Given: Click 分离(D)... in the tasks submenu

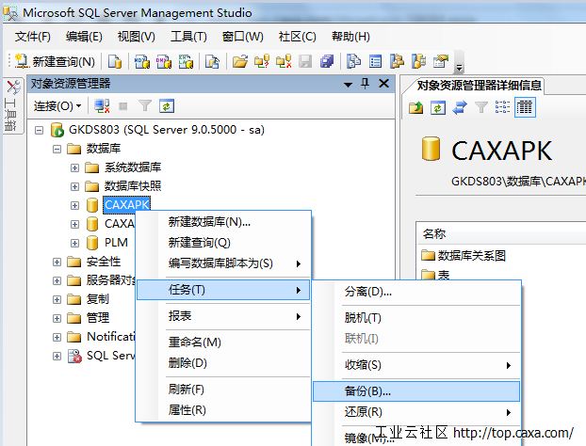Looking at the screenshot, I should [x=368, y=292].
